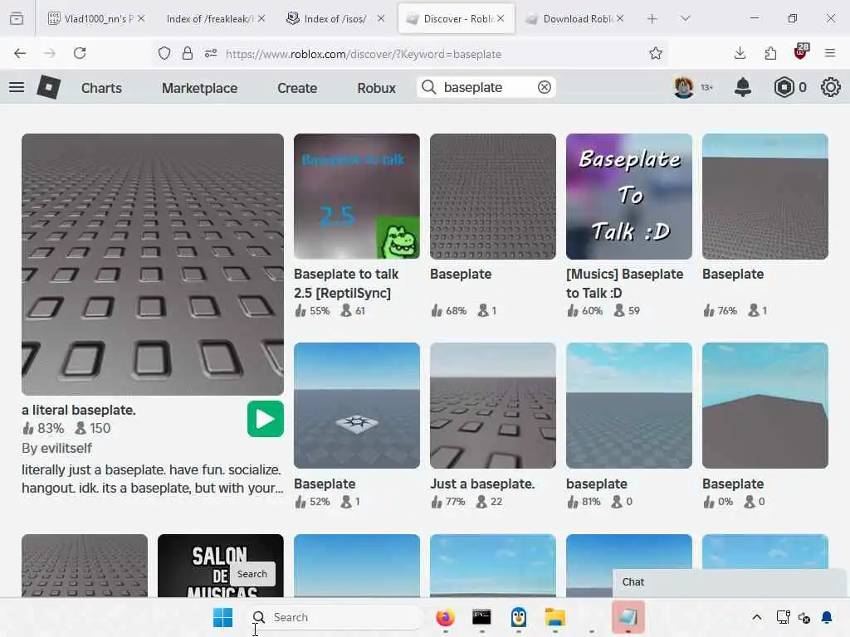Open the Baseplate game rated 52%
This screenshot has height=637, width=850.
pos(357,405)
